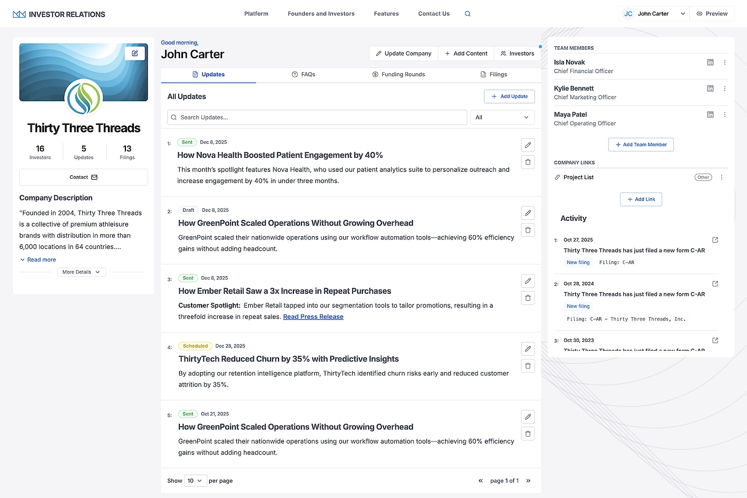Open Isla Novak's LinkedIn profile icon
This screenshot has width=747, height=498.
point(710,62)
